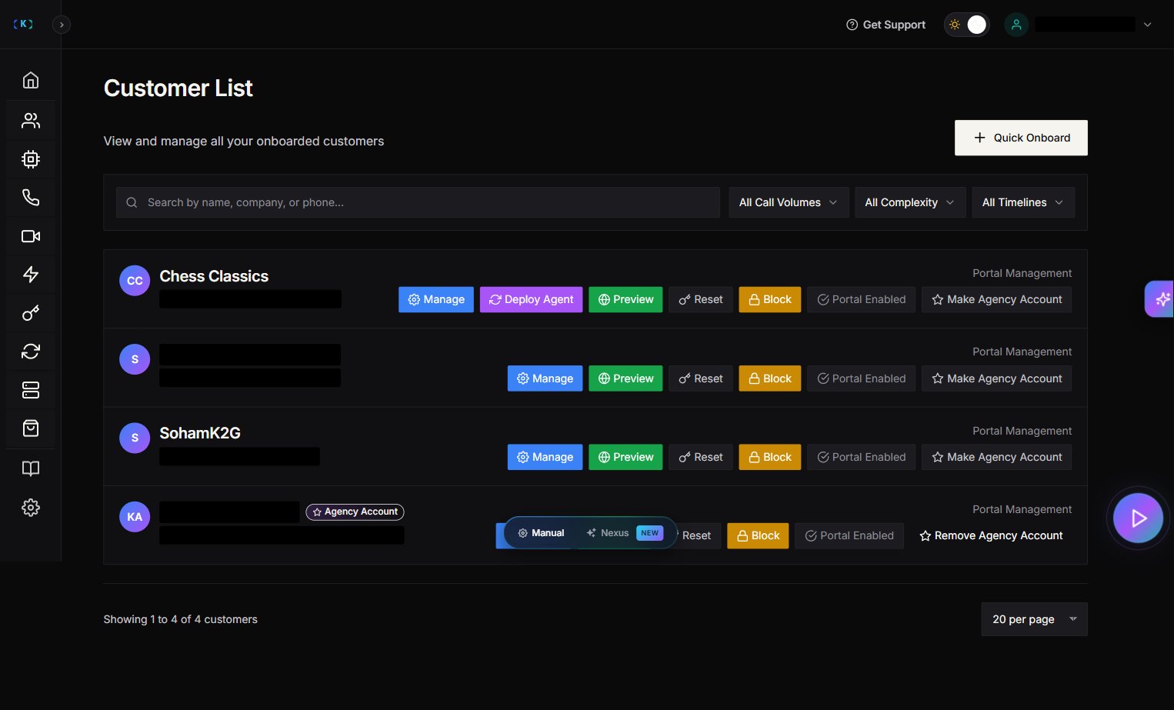Expand the sidebar with the arrow button
This screenshot has height=710, width=1174.
pyautogui.click(x=62, y=25)
